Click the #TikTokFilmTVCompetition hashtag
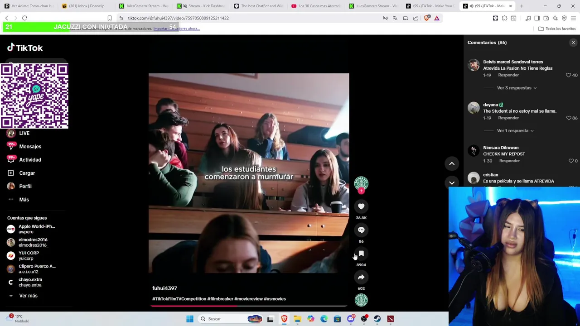The image size is (580, 326). [179, 299]
